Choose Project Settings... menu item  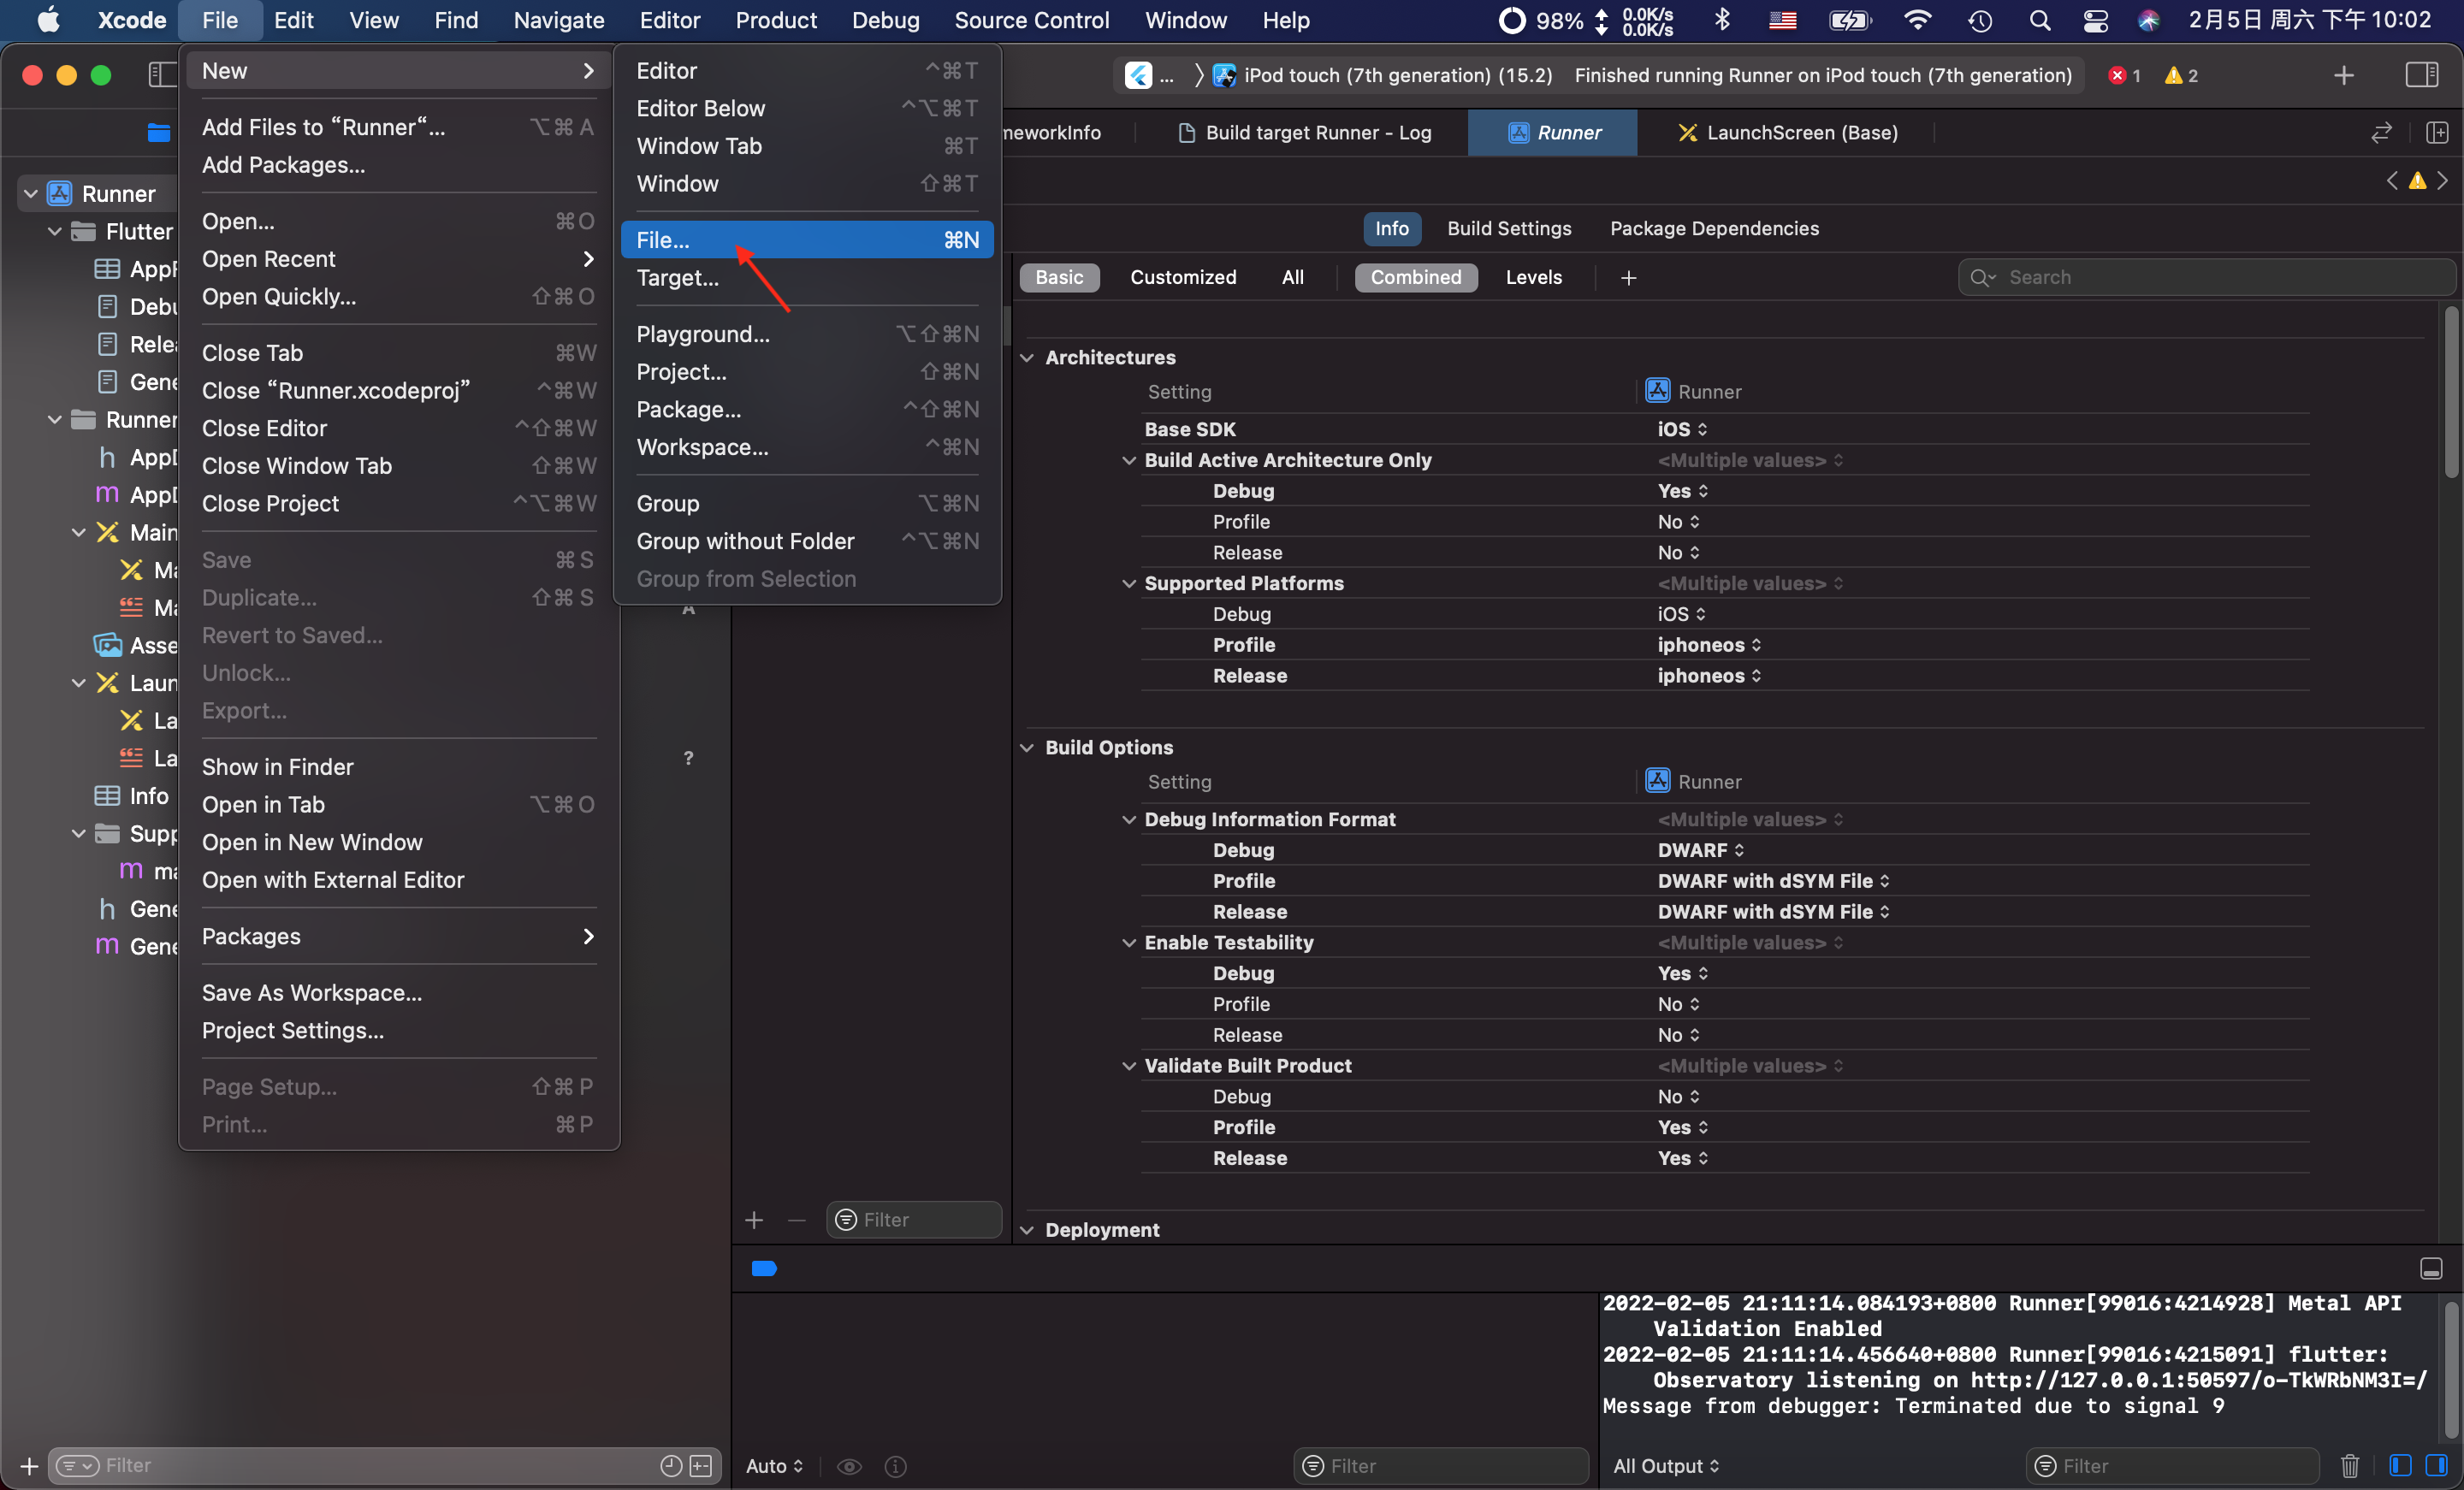398,1030
